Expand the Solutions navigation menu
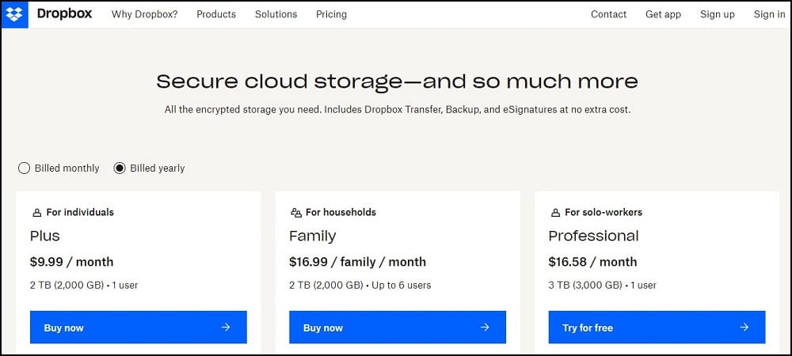 click(x=276, y=14)
